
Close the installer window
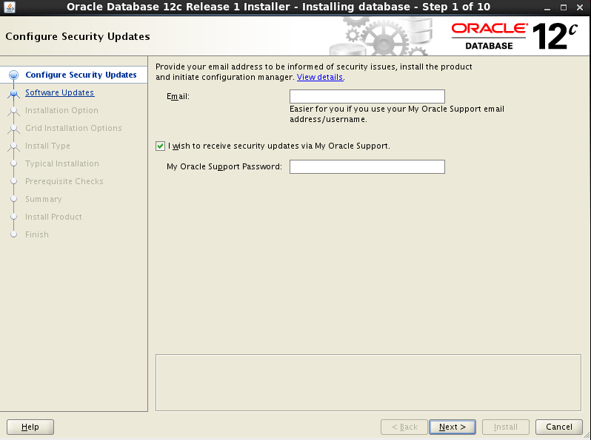pos(580,7)
